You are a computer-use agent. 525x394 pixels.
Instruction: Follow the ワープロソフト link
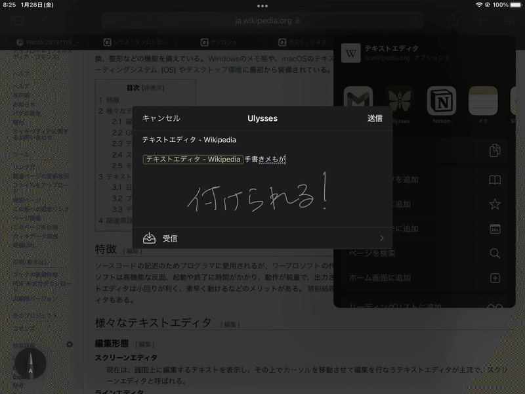296,266
